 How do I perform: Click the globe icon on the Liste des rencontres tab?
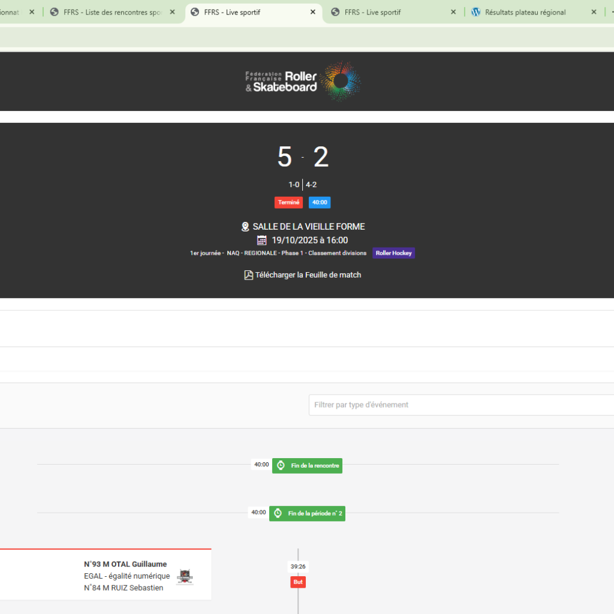pos(55,12)
